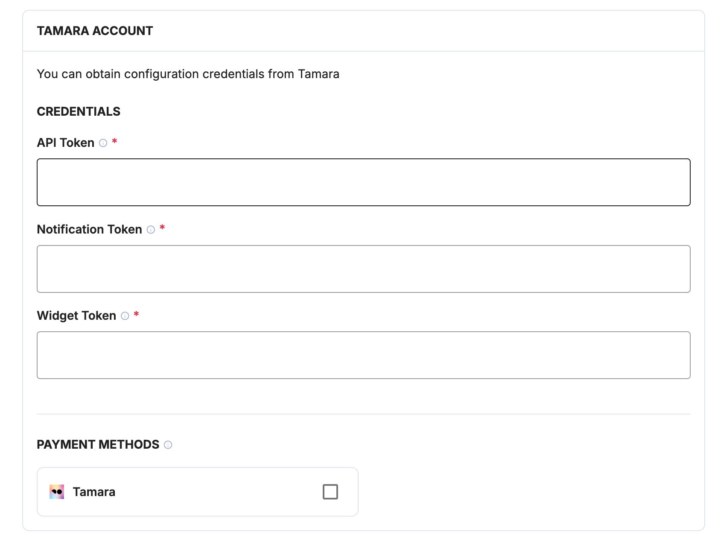The height and width of the screenshot is (549, 712).
Task: Enable the Tamara payment method checkbox
Action: click(330, 492)
